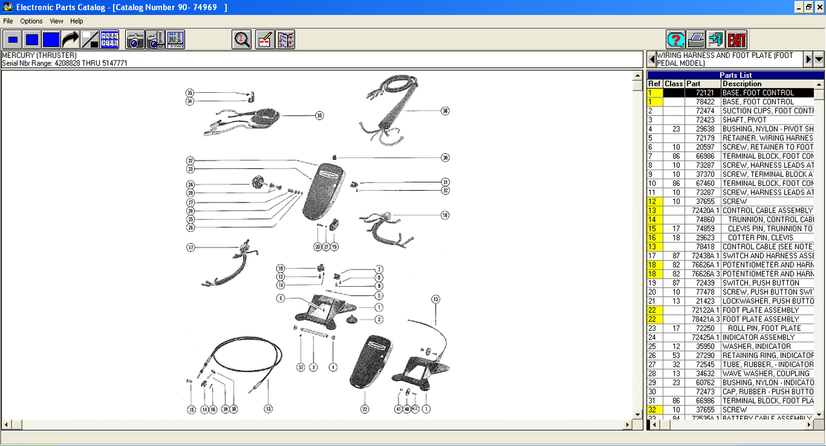Viewport: 826px width, 446px height.
Task: Click the app icon in title bar
Action: 6,7
